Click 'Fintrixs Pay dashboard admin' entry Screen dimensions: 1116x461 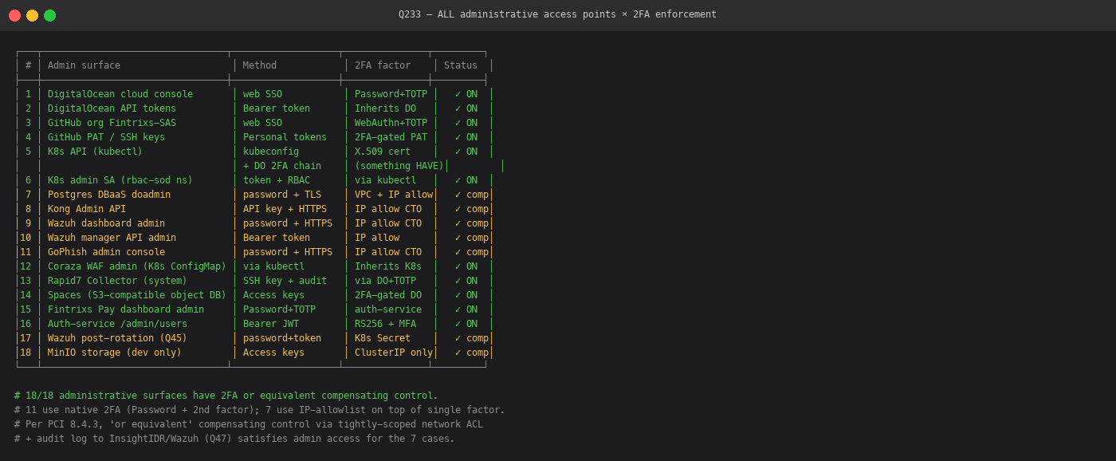pos(126,309)
